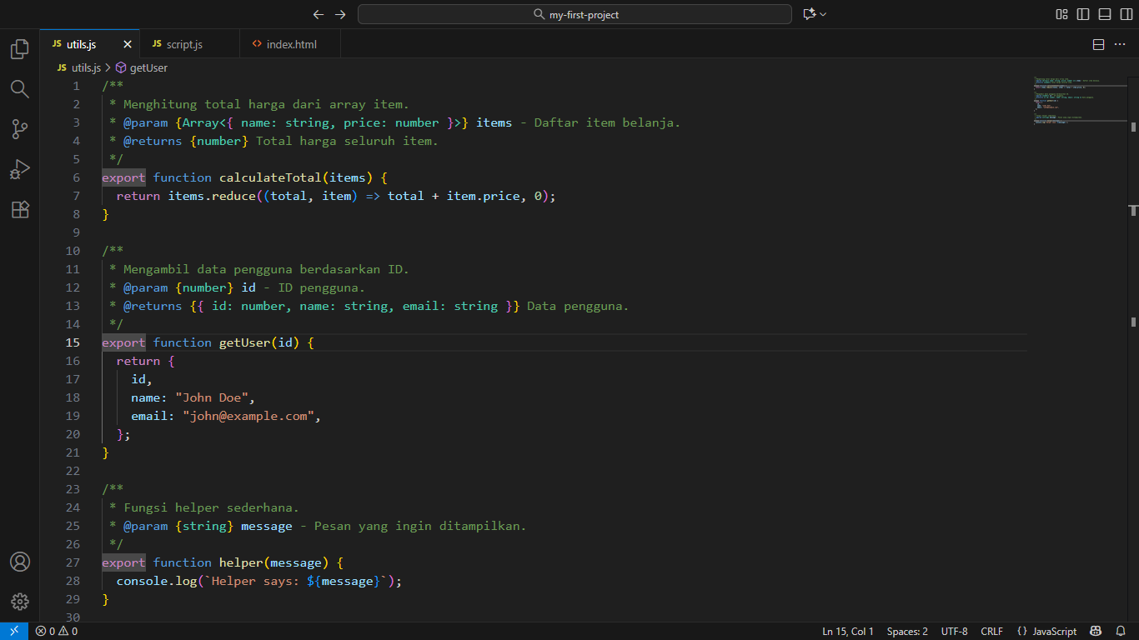1139x640 pixels.
Task: Open the editor More Actions menu
Action: 1120,44
